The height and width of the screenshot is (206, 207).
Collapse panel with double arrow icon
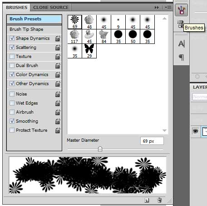tap(157, 7)
